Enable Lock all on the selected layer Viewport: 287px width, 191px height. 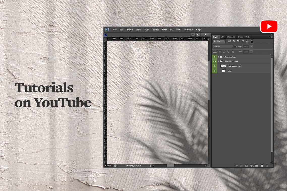coord(233,52)
